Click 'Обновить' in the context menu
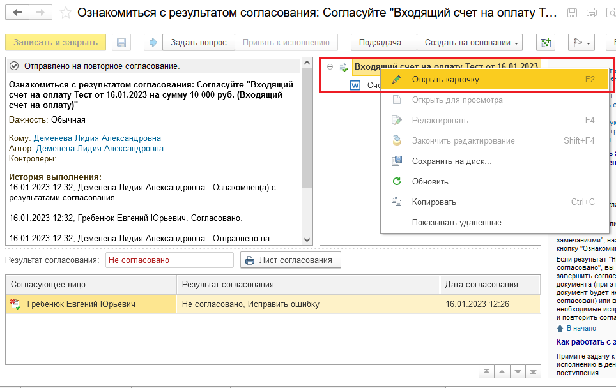Viewport: 616px width, 388px height. (x=430, y=182)
